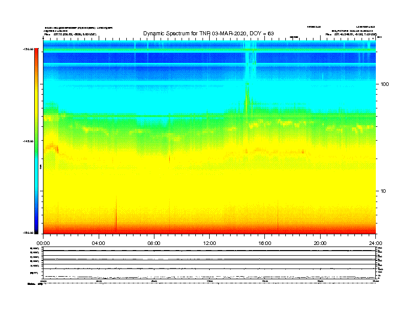Click the '24:00' time axis label
The image size is (405, 313).
[x=375, y=243]
